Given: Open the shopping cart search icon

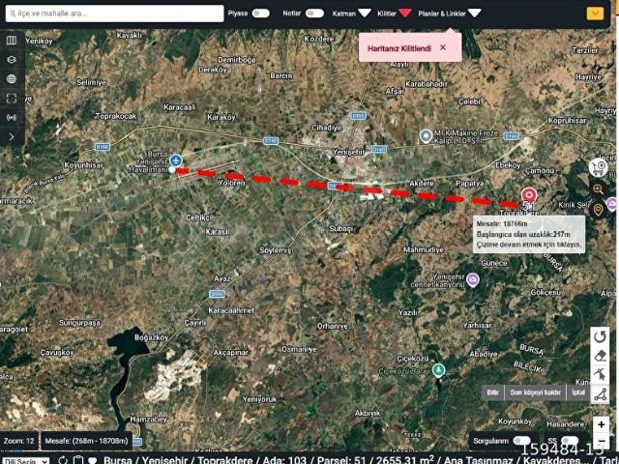Looking at the screenshot, I should coord(598,167).
